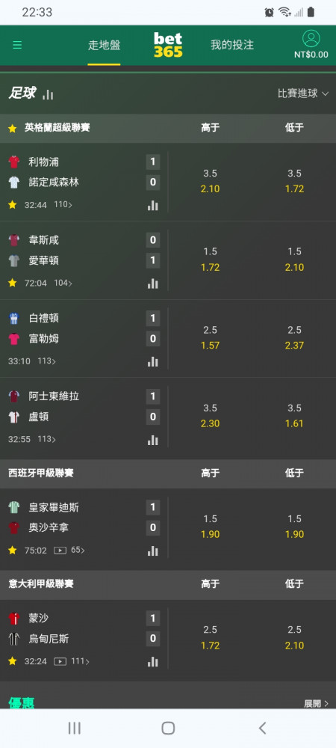Open the 足球 header stats icon
This screenshot has width=336, height=748.
[x=48, y=94]
